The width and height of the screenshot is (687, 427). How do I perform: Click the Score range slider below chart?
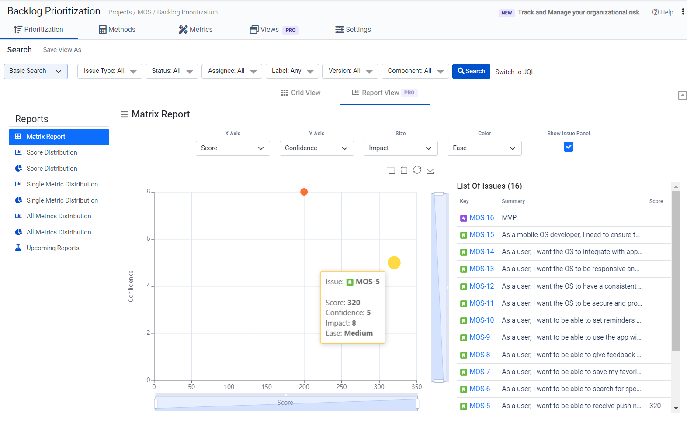(286, 403)
